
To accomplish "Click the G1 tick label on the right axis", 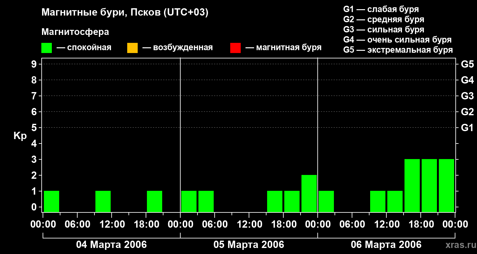I will [467, 128].
